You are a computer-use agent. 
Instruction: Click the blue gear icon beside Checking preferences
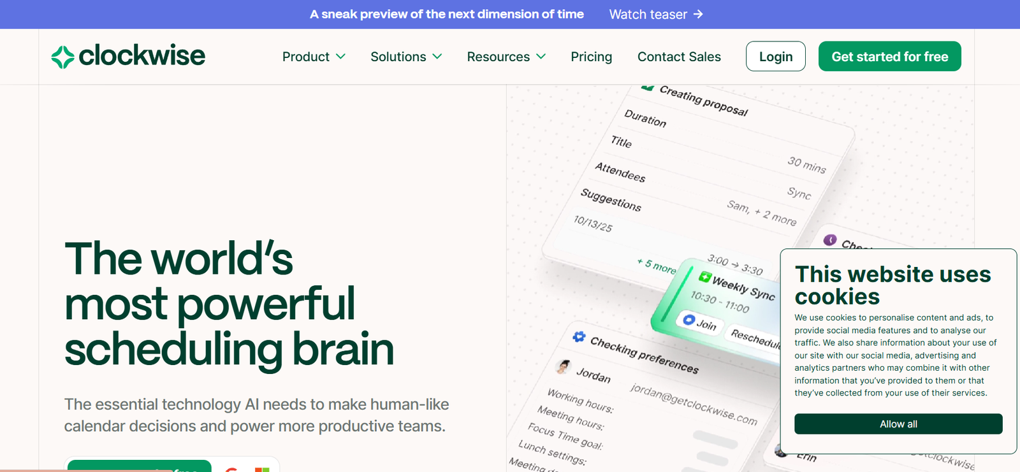point(579,336)
